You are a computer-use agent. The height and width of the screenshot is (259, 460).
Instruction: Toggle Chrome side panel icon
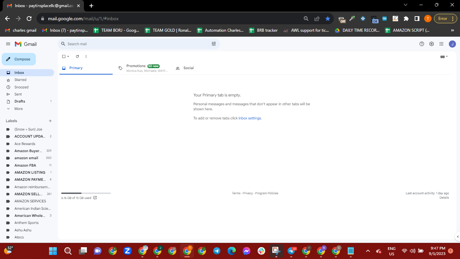(417, 19)
